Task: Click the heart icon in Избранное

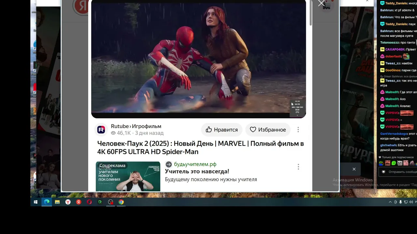Action: click(x=253, y=130)
